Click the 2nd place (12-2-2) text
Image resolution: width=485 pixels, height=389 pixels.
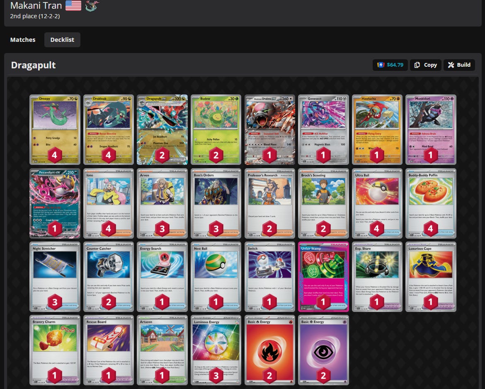coord(35,16)
